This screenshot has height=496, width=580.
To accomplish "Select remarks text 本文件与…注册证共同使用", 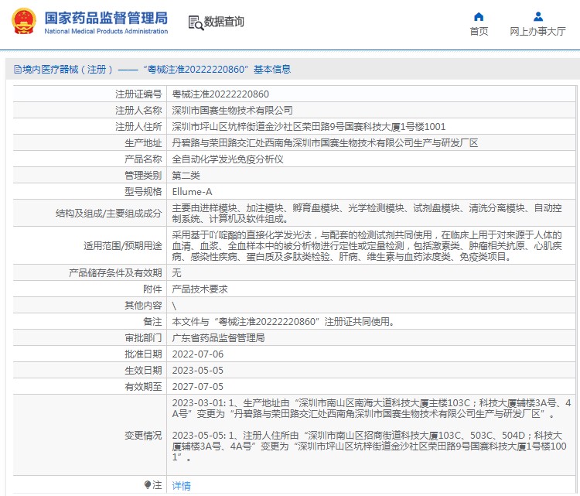I will [x=283, y=322].
